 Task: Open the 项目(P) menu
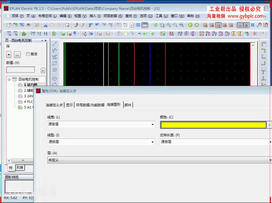(x=17, y=16)
